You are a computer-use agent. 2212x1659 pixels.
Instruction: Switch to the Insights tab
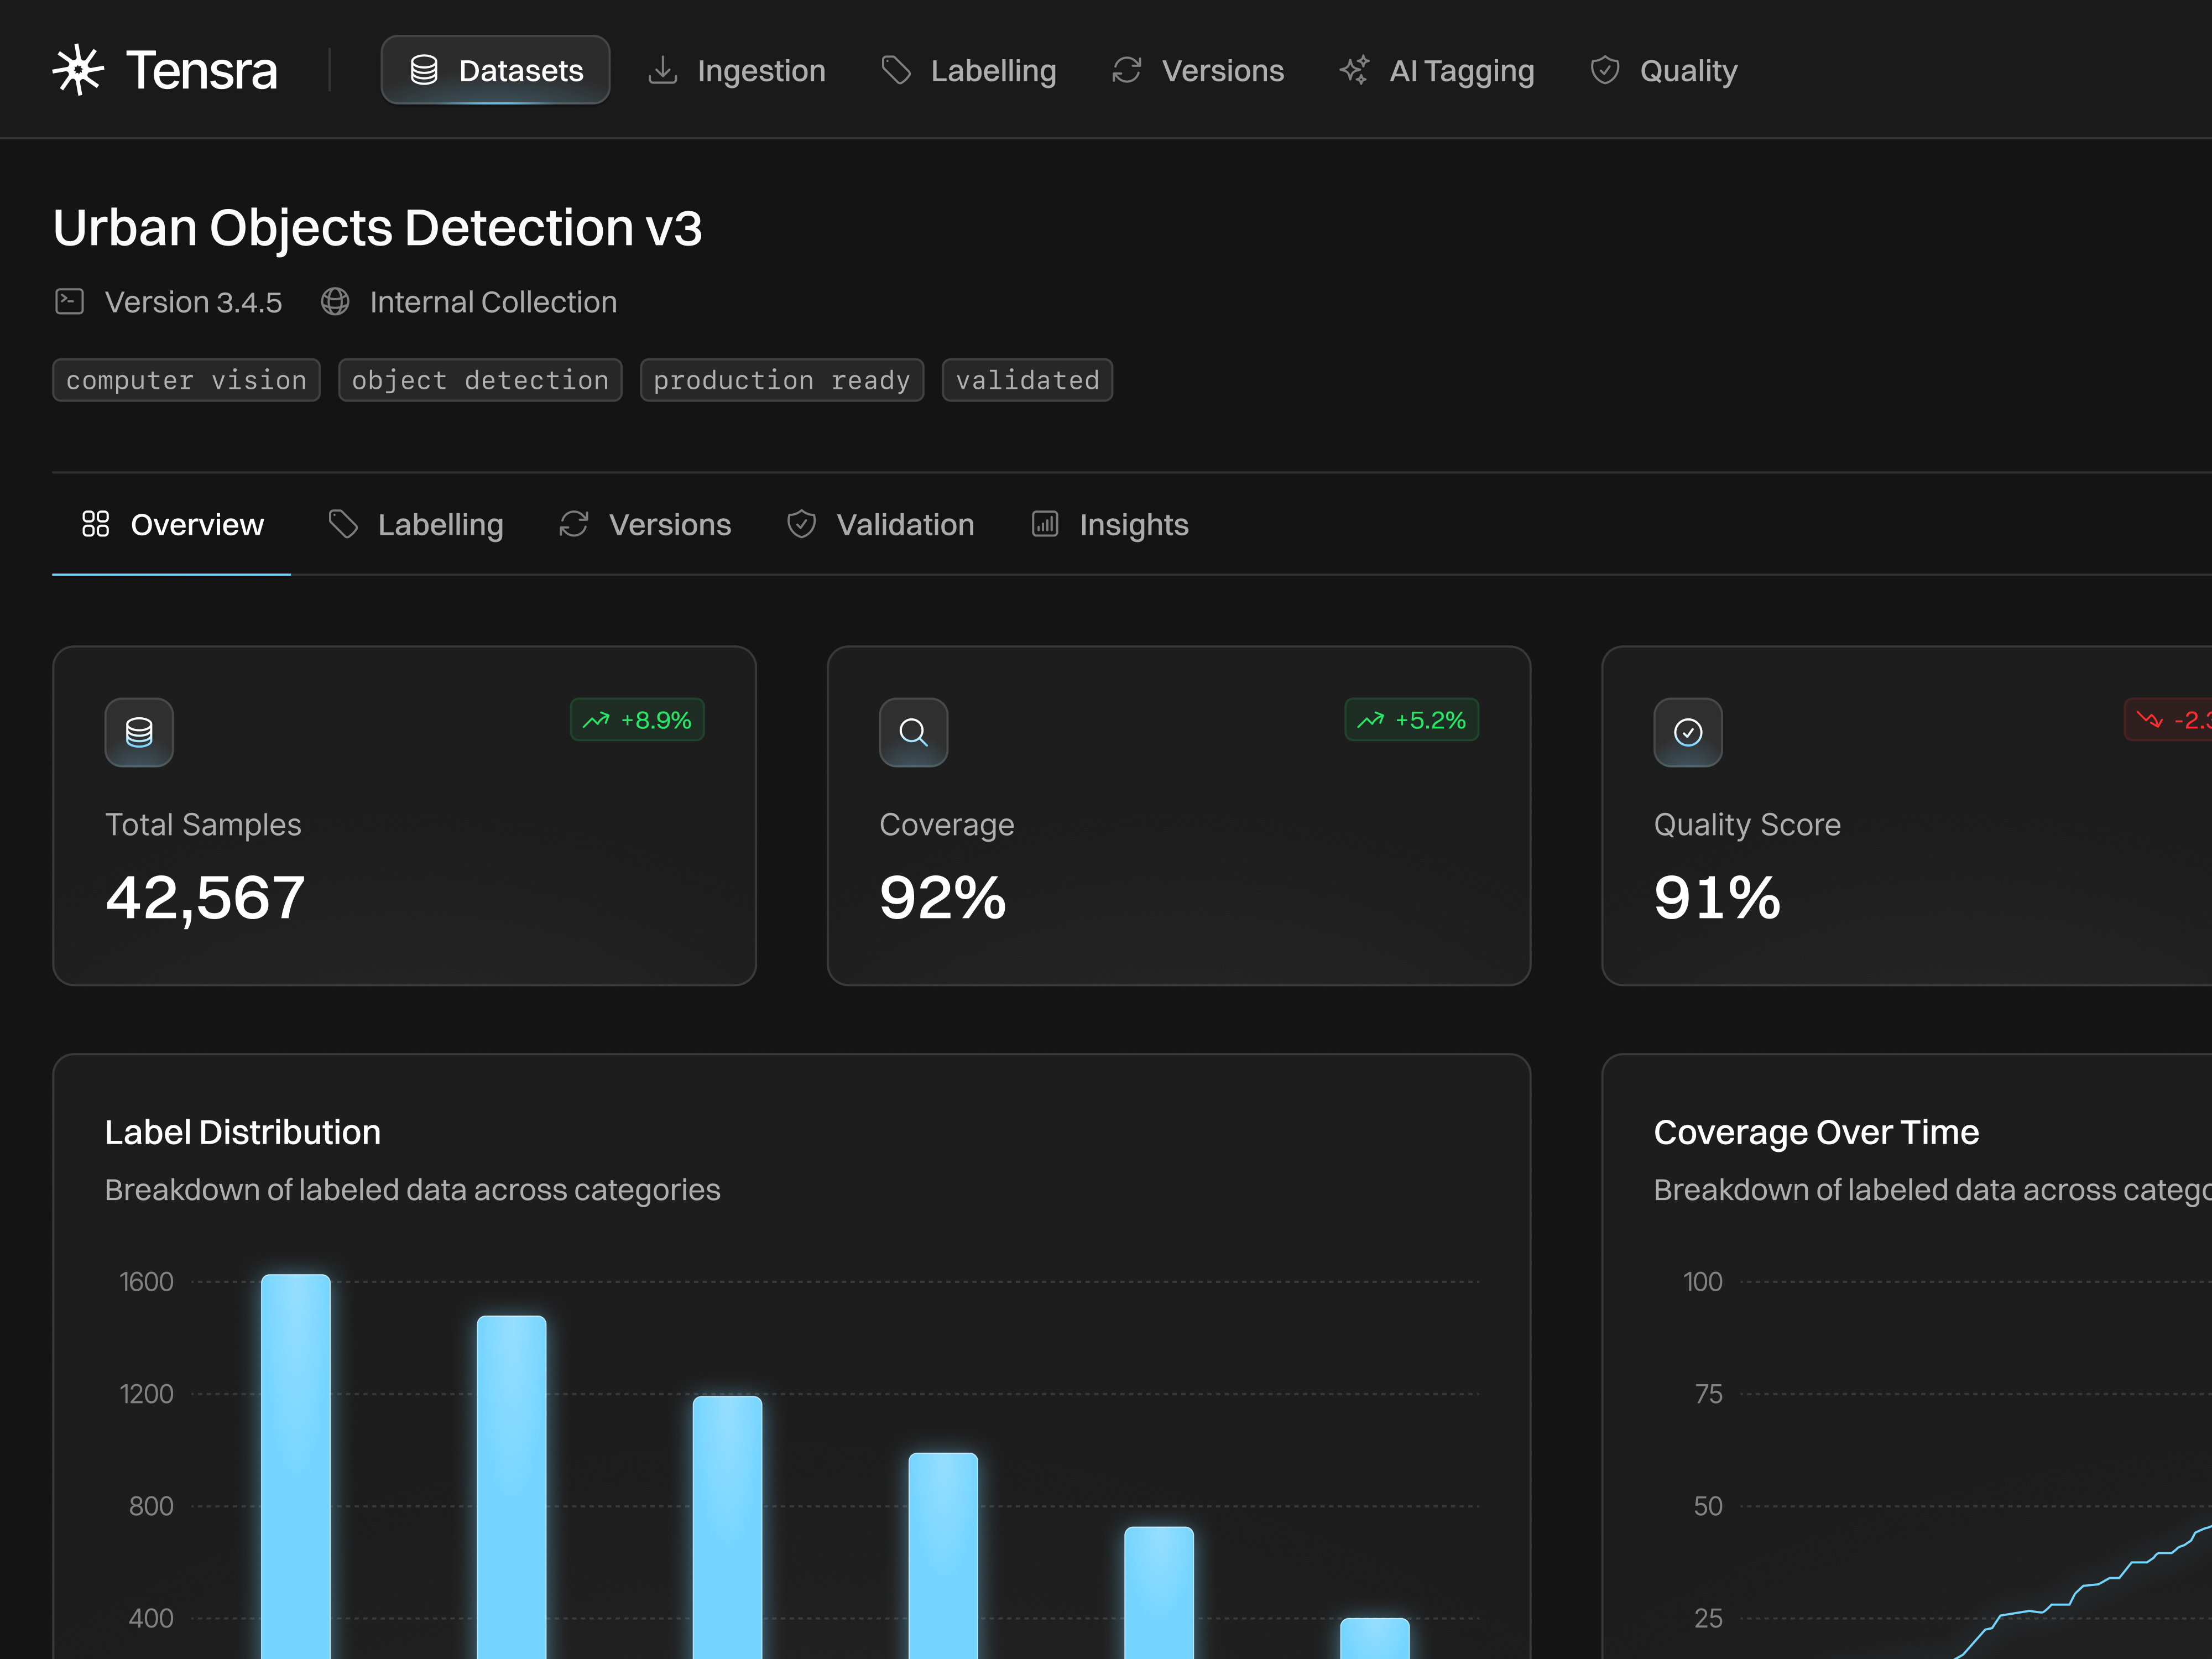pos(1110,524)
